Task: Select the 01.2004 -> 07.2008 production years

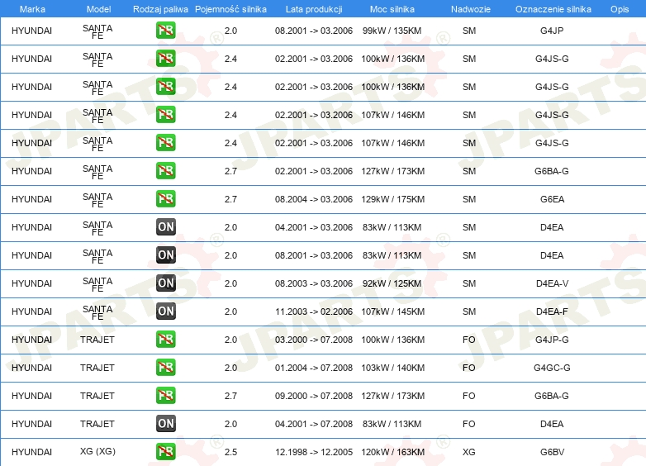Action: click(x=314, y=368)
